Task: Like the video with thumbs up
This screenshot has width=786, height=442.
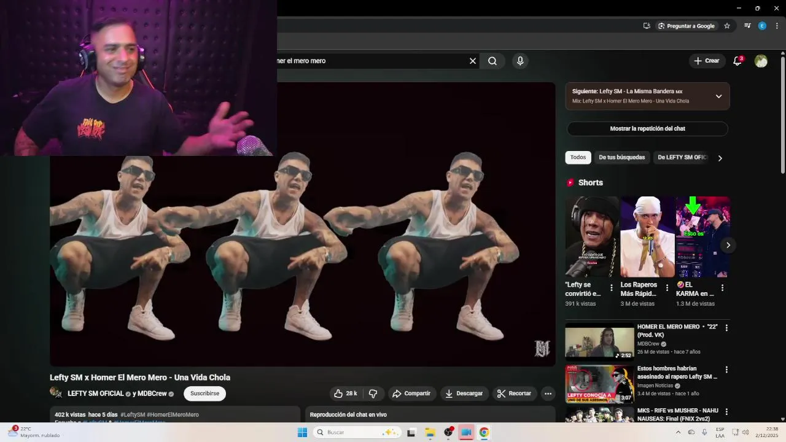Action: click(346, 394)
